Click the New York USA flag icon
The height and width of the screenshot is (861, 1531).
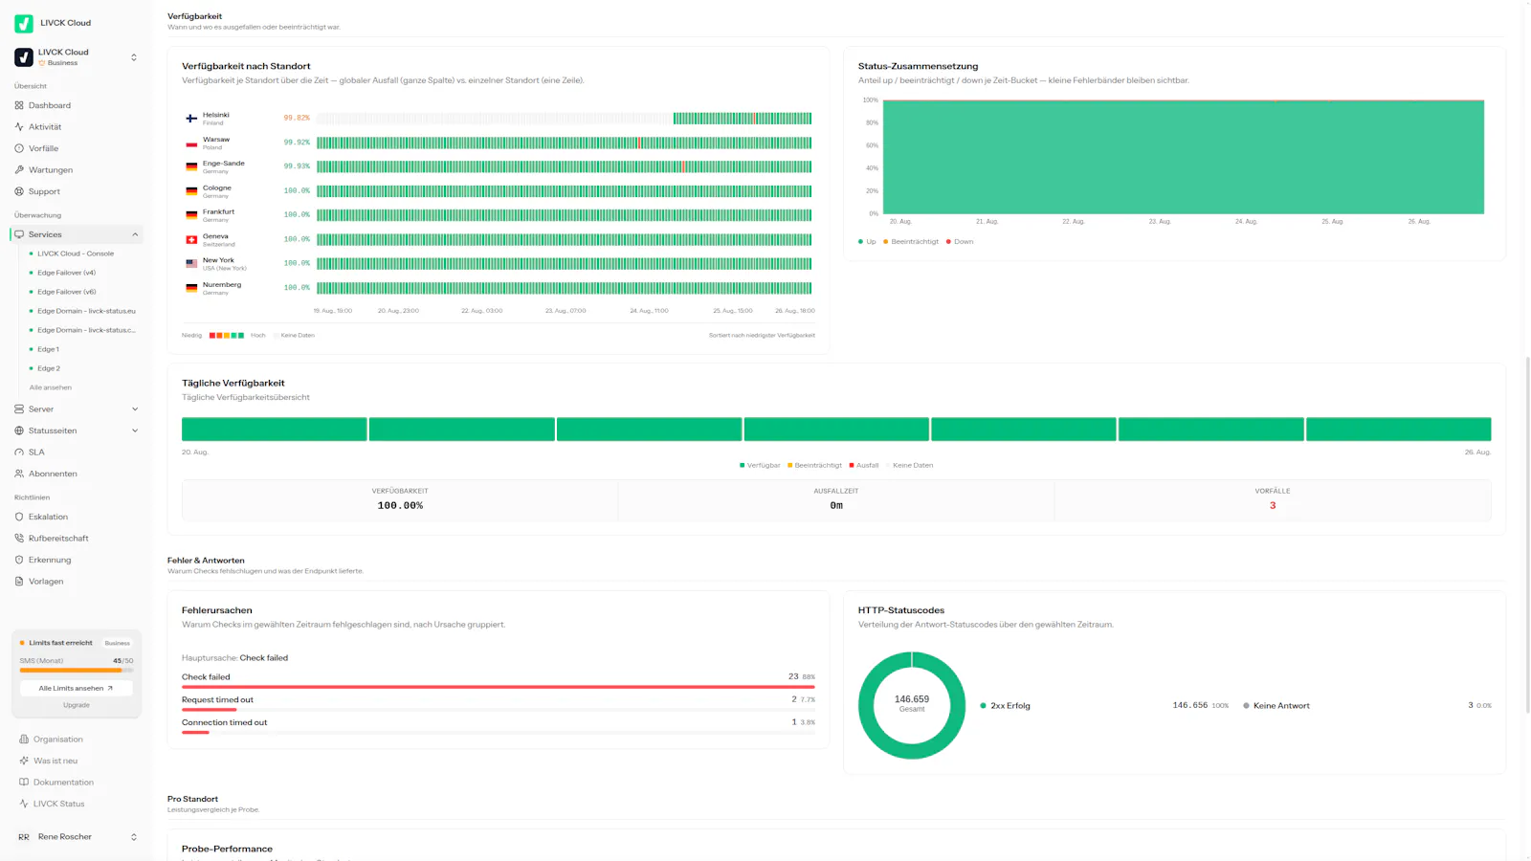tap(191, 263)
